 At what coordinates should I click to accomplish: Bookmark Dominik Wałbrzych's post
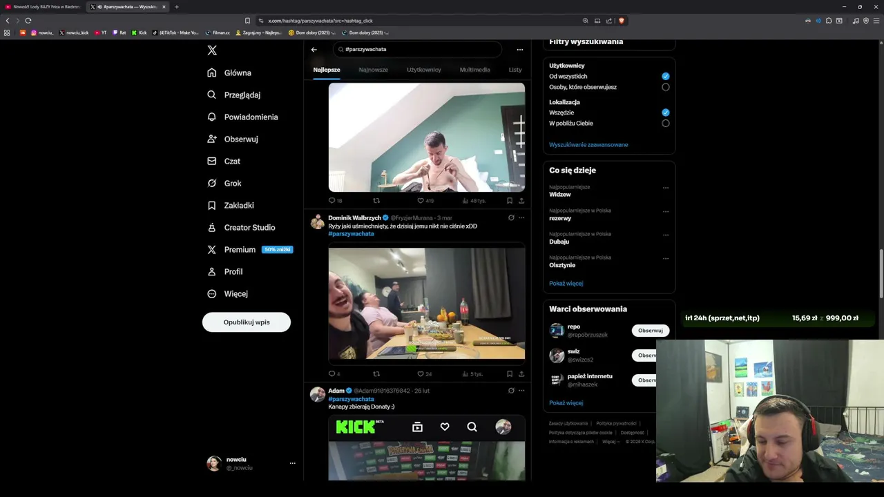tap(510, 374)
